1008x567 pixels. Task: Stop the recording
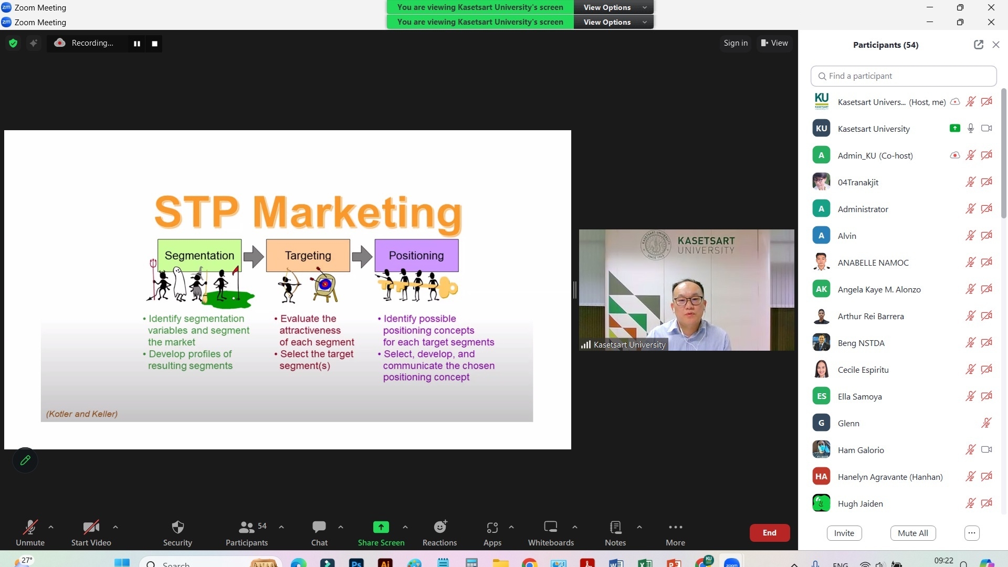pyautogui.click(x=154, y=44)
